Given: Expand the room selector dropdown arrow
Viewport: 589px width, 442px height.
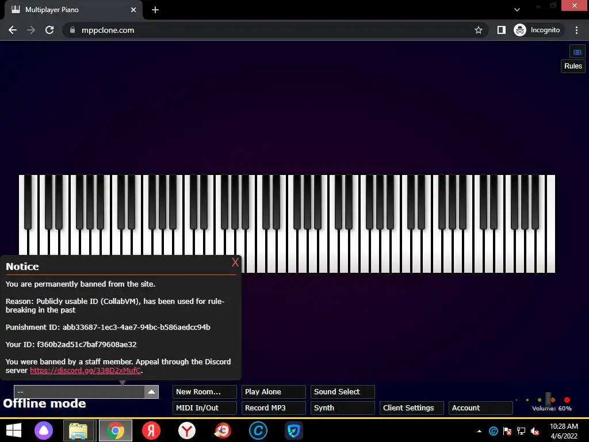Looking at the screenshot, I should click(x=151, y=391).
